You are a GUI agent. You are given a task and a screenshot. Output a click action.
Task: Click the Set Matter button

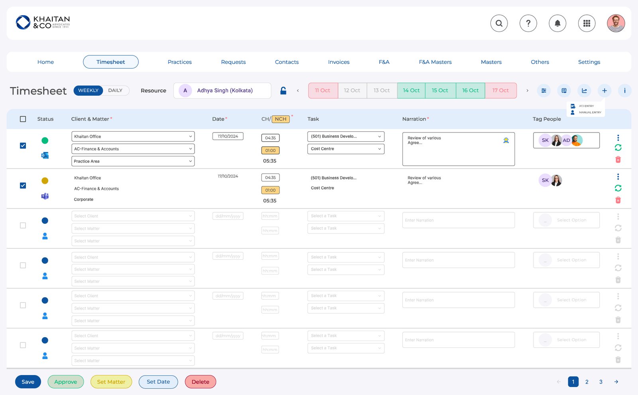(x=111, y=382)
